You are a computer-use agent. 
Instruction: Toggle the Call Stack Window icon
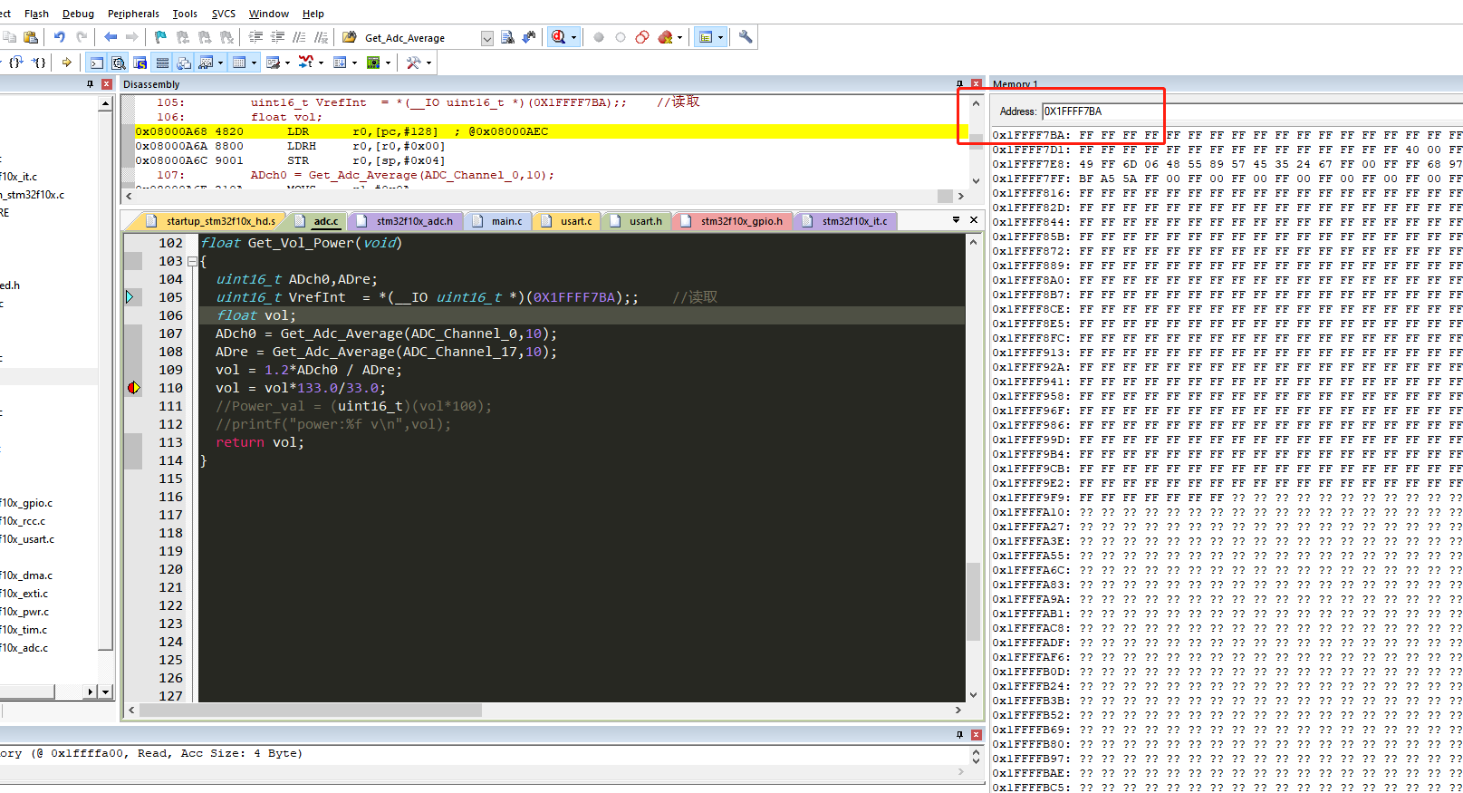coord(184,63)
